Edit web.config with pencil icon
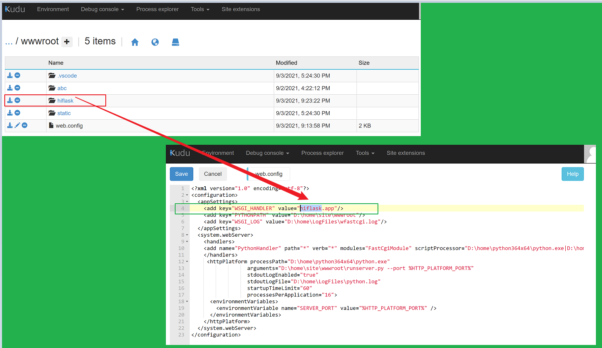 pos(17,125)
